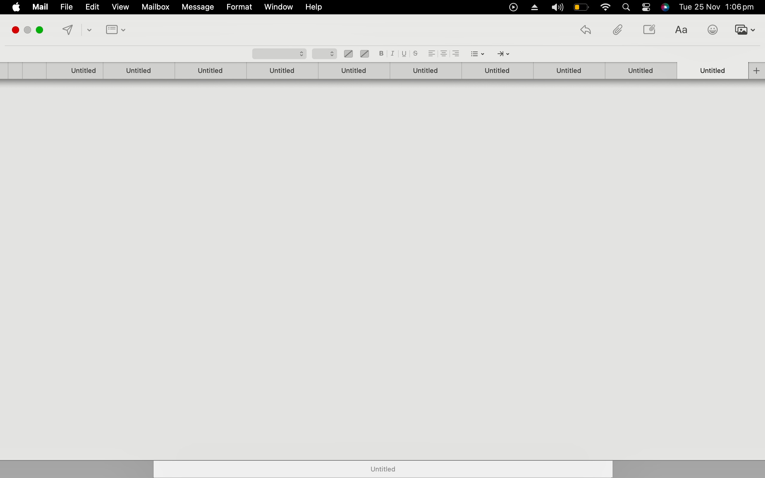Attach a file with the paperclip icon
This screenshot has width=765, height=478.
(x=617, y=30)
